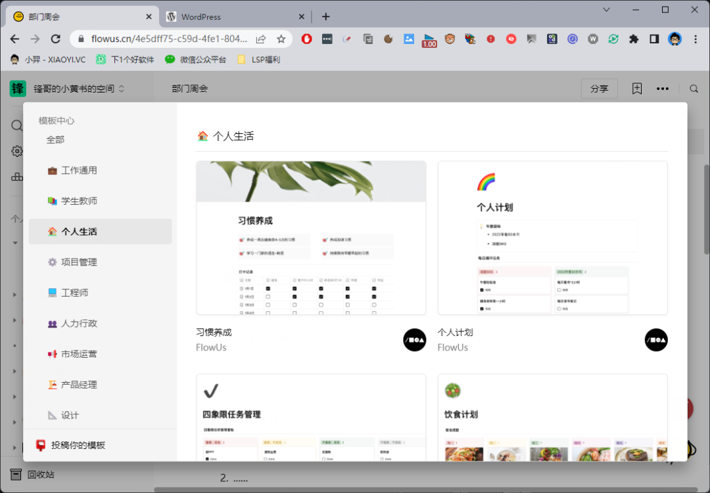
Task: Close the WordPress tab
Action: click(302, 16)
